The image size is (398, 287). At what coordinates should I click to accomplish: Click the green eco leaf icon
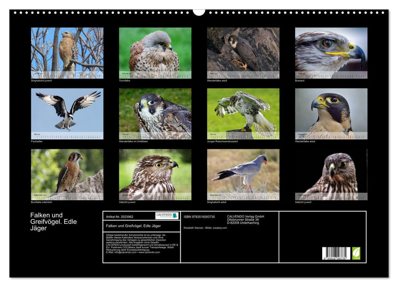pyautogui.click(x=356, y=253)
